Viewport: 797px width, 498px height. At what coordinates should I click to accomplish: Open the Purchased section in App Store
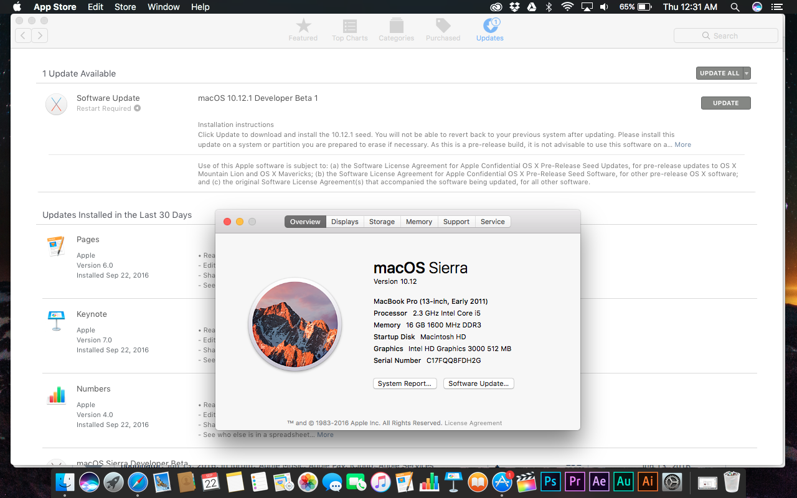pos(443,29)
